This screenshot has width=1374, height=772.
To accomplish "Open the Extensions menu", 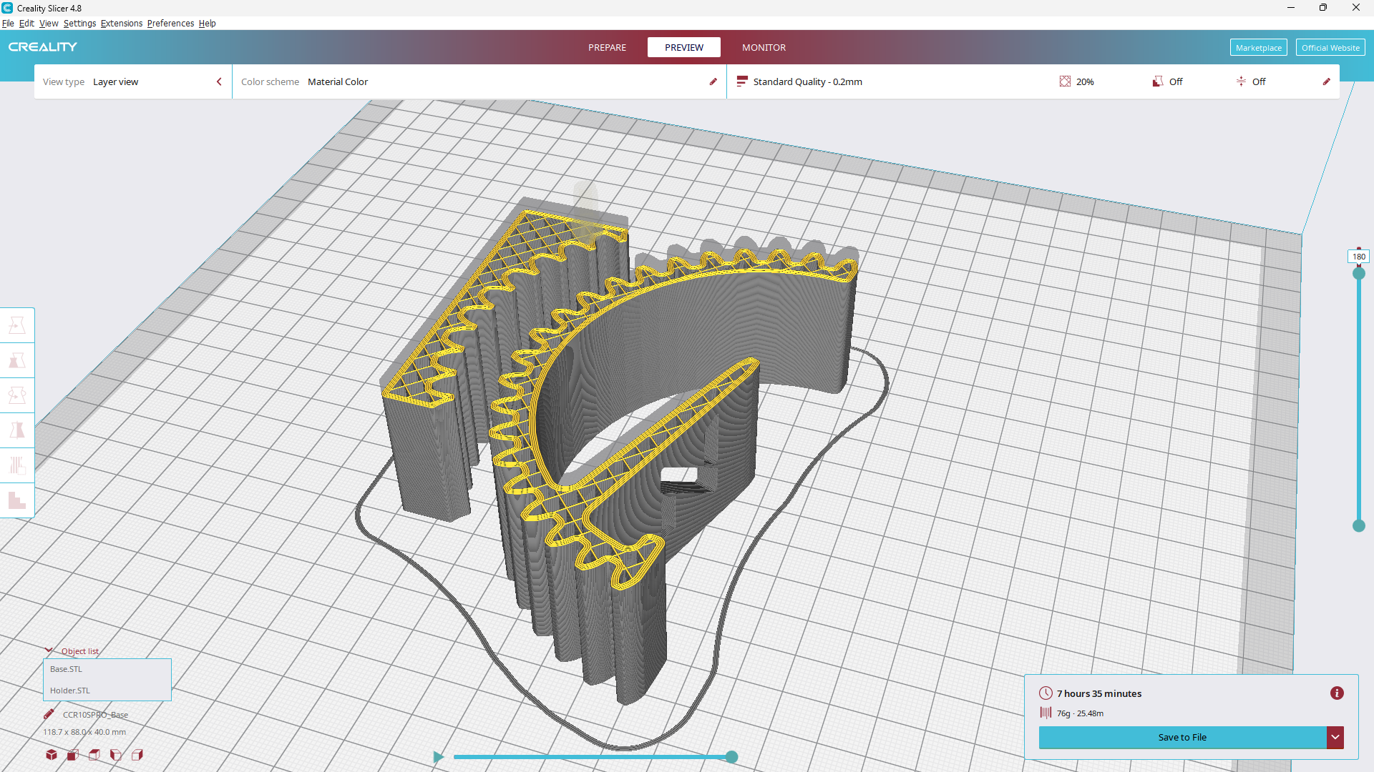I will pyautogui.click(x=121, y=23).
